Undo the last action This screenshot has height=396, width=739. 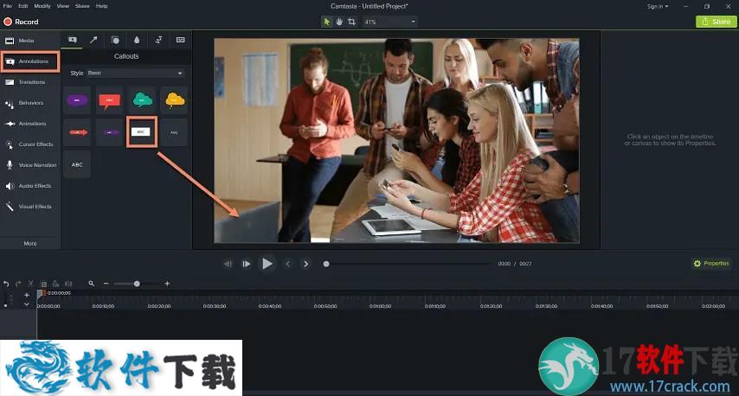click(x=6, y=284)
